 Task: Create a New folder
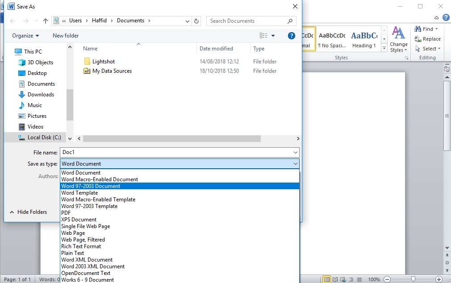coord(66,36)
